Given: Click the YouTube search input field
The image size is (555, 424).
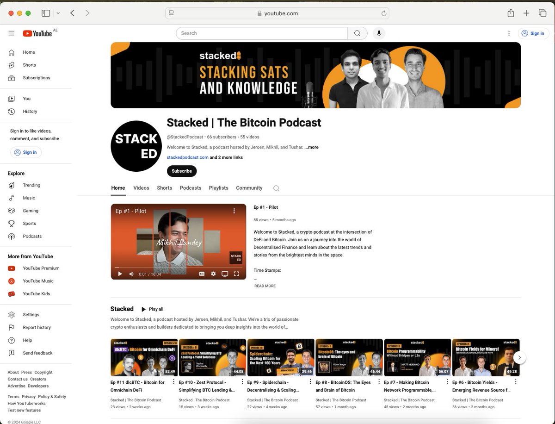Looking at the screenshot, I should [262, 33].
